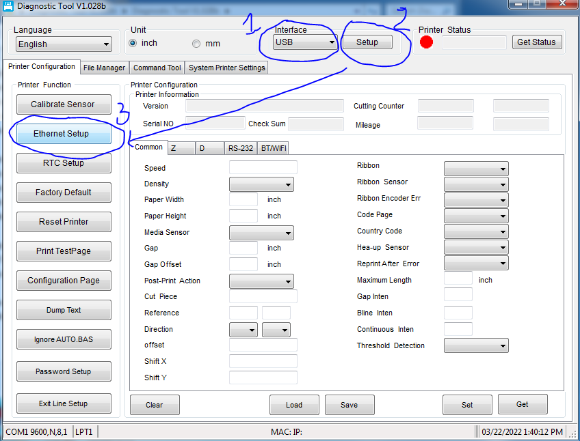Switch to the File Manager tab

point(104,68)
